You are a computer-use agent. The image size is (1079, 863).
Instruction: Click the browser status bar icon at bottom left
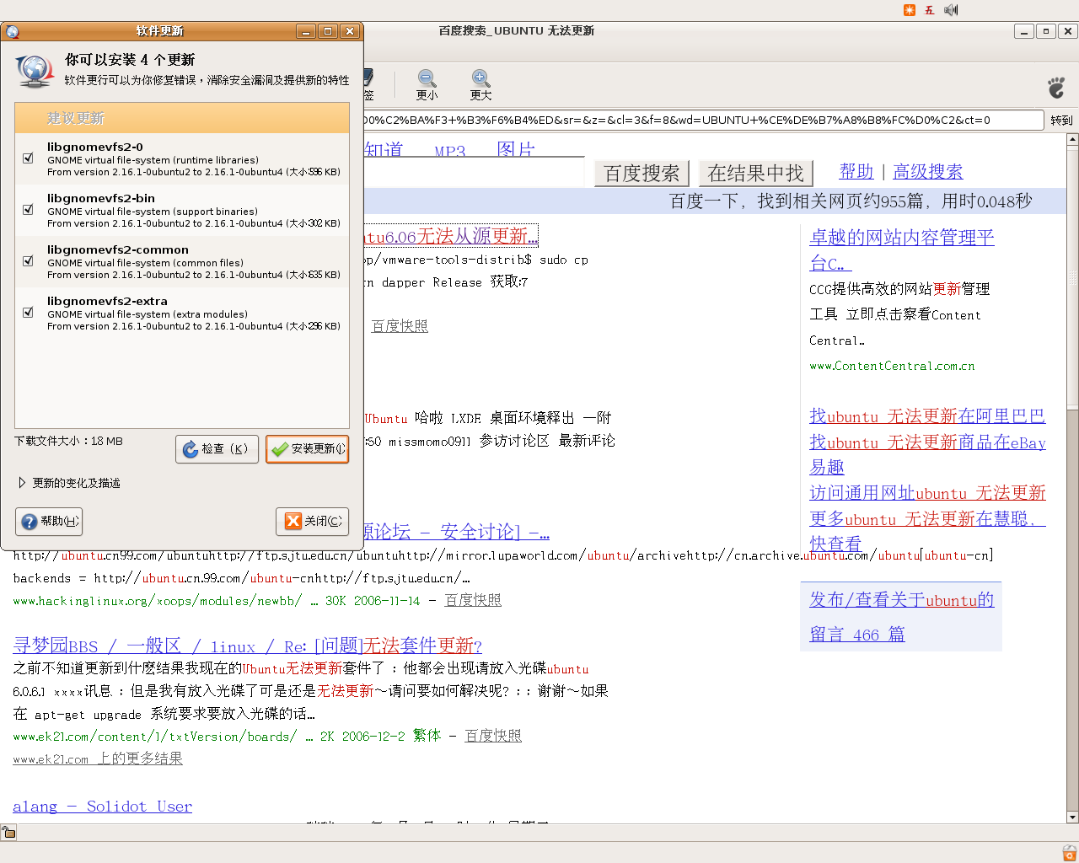[8, 833]
